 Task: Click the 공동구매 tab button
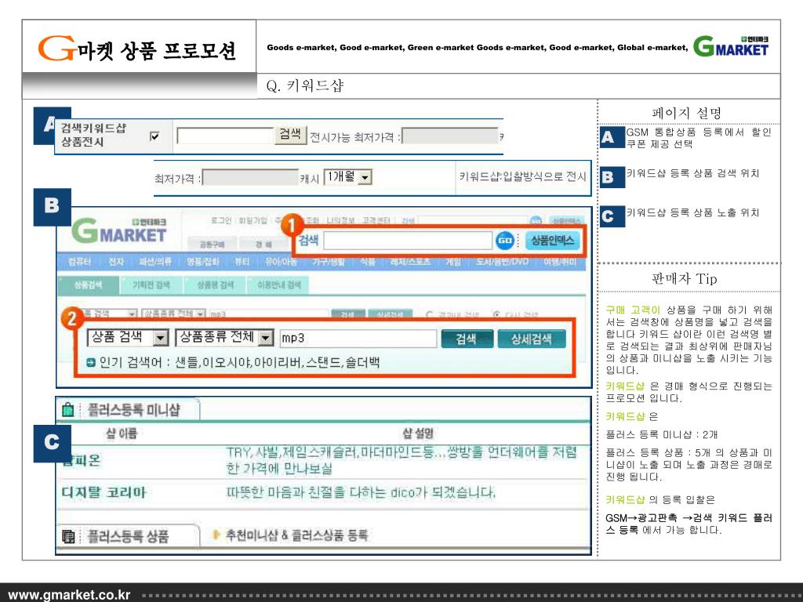tap(212, 245)
